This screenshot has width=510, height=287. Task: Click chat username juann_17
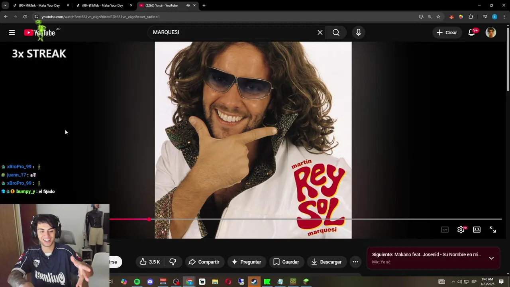click(16, 175)
